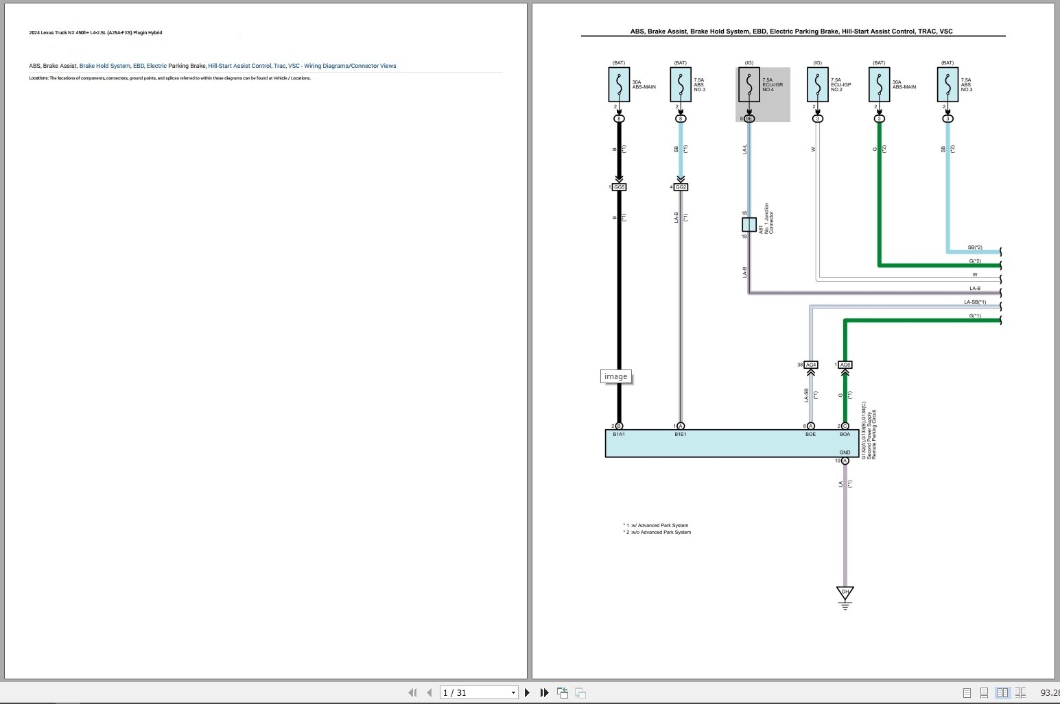
Task: Open the Electric Parking Brake link
Action: tap(156, 65)
